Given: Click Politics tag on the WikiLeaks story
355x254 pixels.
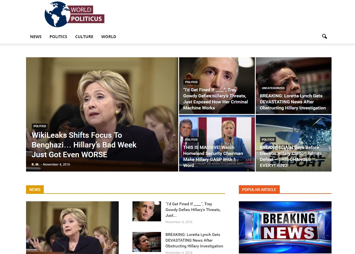Looking at the screenshot, I should click(x=39, y=126).
